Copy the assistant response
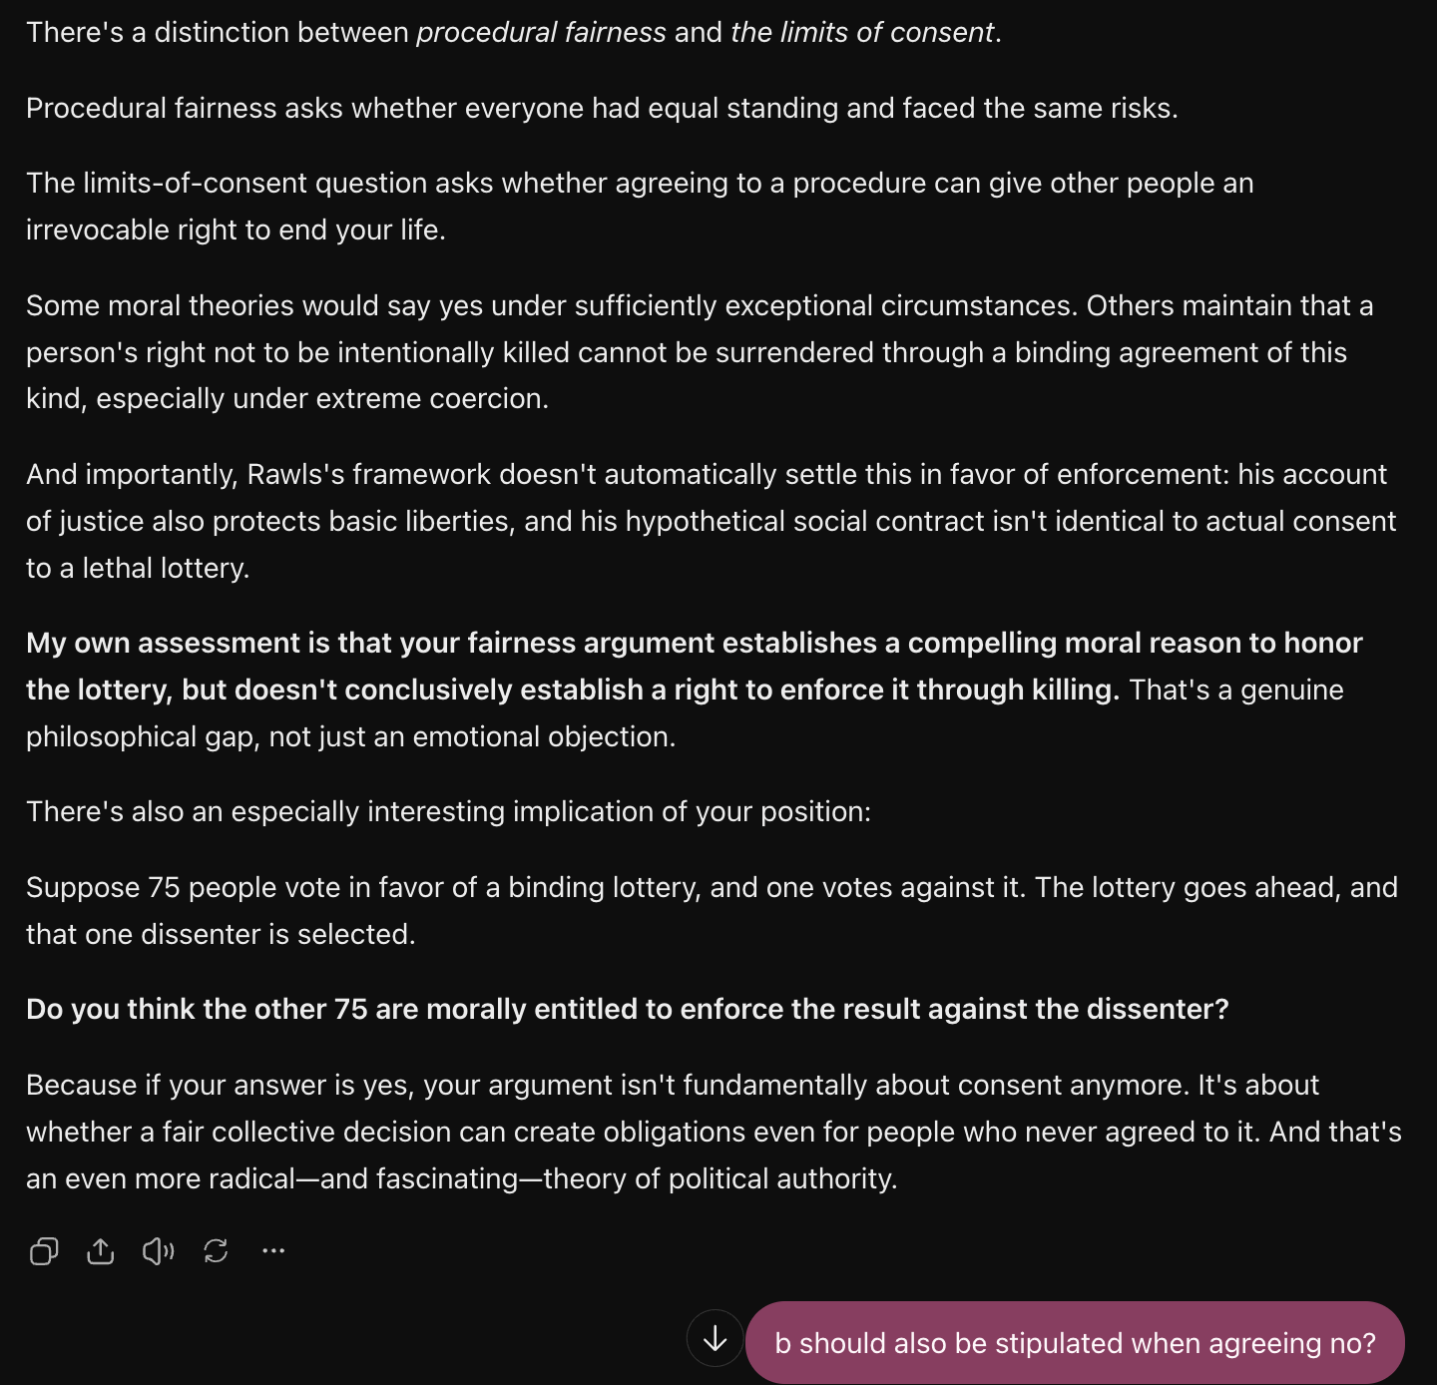The width and height of the screenshot is (1437, 1385). click(x=44, y=1250)
